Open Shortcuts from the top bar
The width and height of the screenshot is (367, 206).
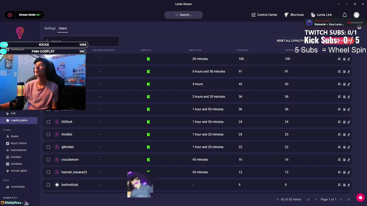coord(294,15)
